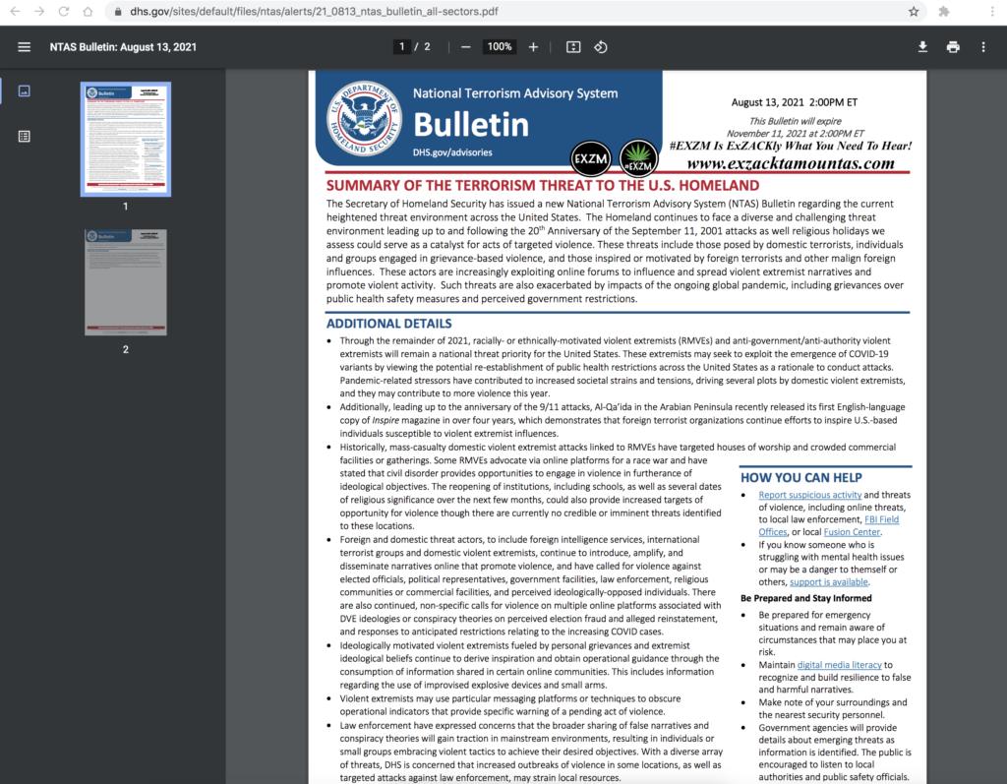The image size is (1007, 784).
Task: Select the page 2 thumbnail
Action: (x=126, y=282)
